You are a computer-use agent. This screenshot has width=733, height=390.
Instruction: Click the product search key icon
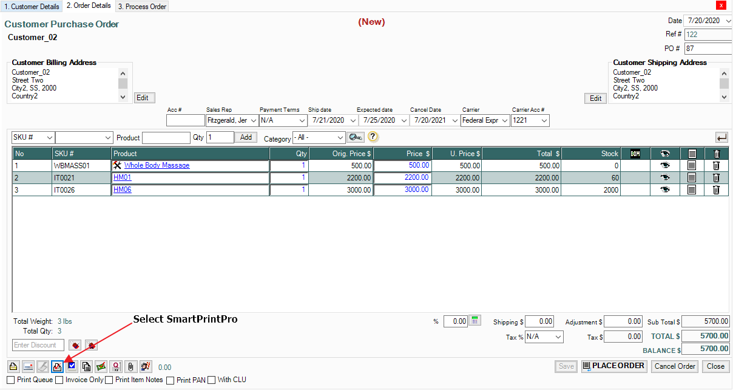pyautogui.click(x=355, y=137)
